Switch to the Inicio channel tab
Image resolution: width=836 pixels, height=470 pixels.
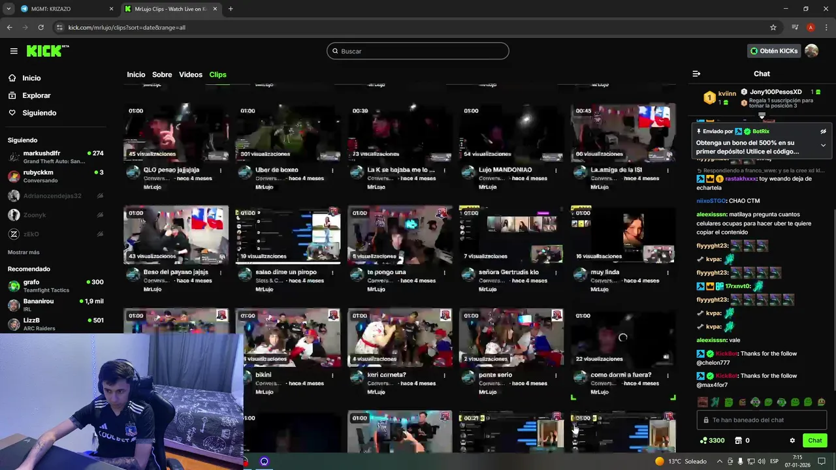point(136,74)
